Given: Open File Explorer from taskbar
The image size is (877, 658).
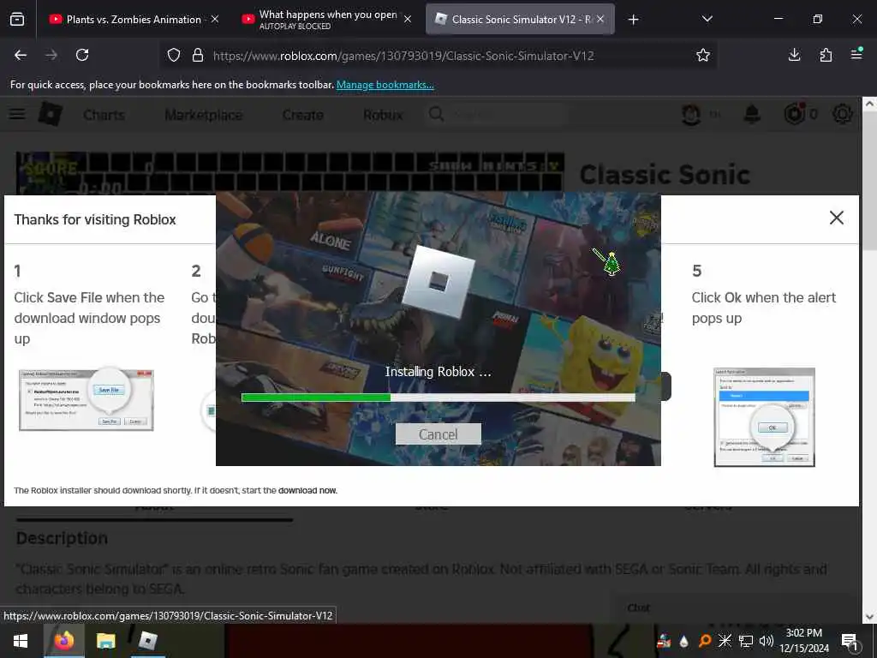Looking at the screenshot, I should click(x=105, y=641).
